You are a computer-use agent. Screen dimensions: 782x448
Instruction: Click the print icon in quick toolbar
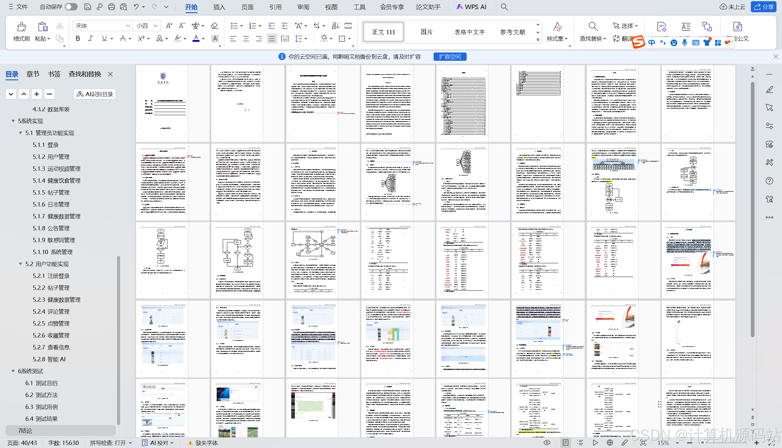[112, 7]
